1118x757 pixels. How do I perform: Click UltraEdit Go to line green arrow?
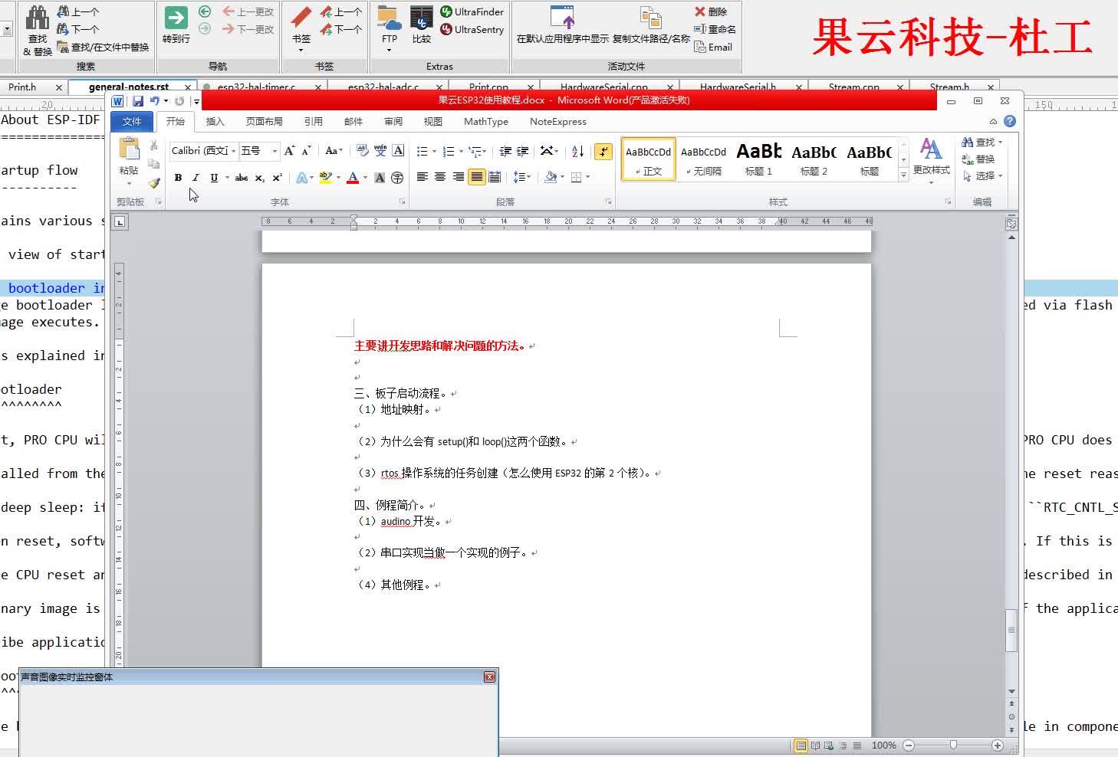pos(176,18)
